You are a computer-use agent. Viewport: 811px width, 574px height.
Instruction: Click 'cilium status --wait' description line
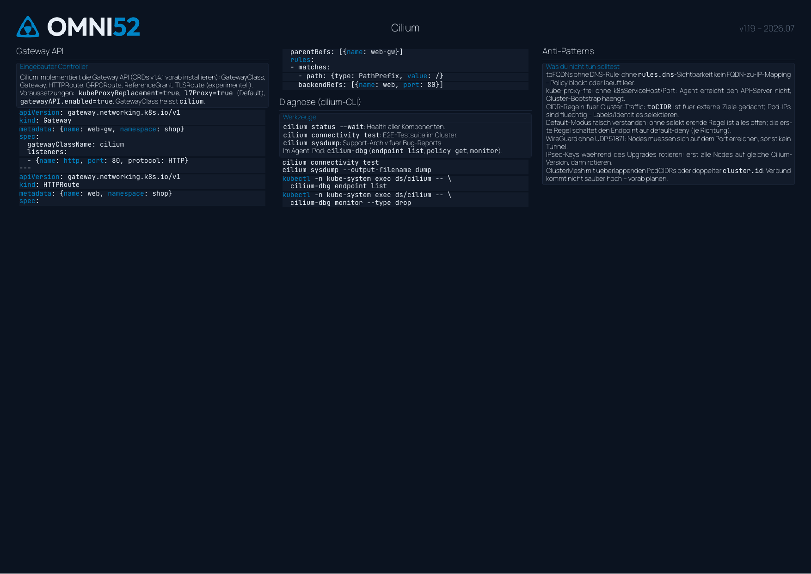coord(364,127)
